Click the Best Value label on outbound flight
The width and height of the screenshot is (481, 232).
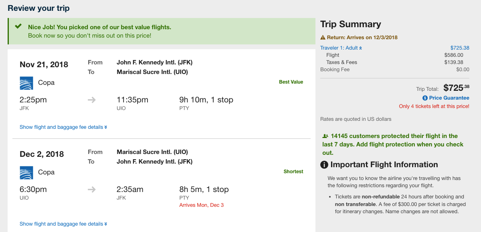[291, 82]
